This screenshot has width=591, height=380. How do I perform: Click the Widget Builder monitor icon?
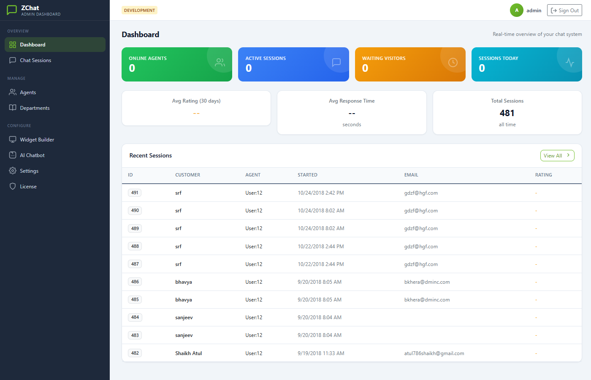(x=13, y=139)
